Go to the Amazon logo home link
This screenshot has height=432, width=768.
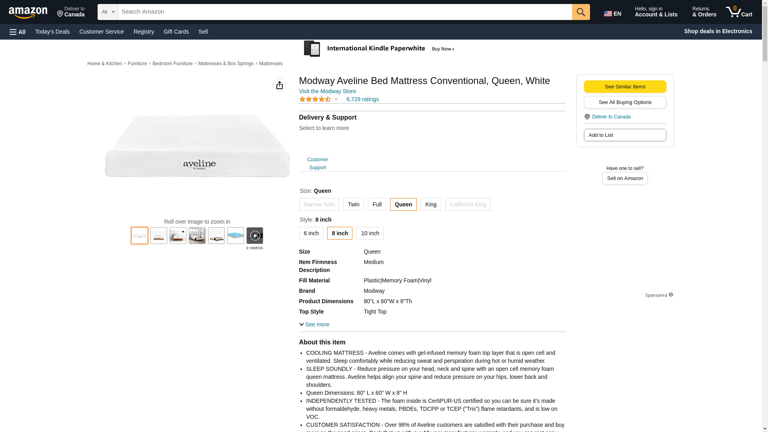pyautogui.click(x=28, y=12)
